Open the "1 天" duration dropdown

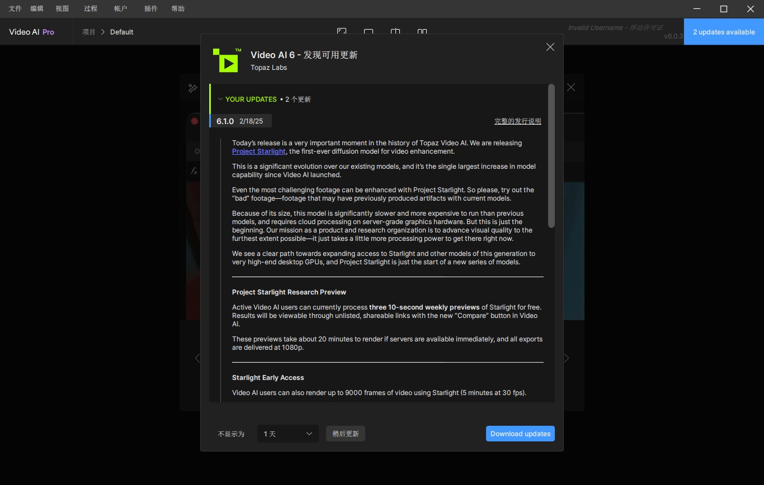coord(287,434)
